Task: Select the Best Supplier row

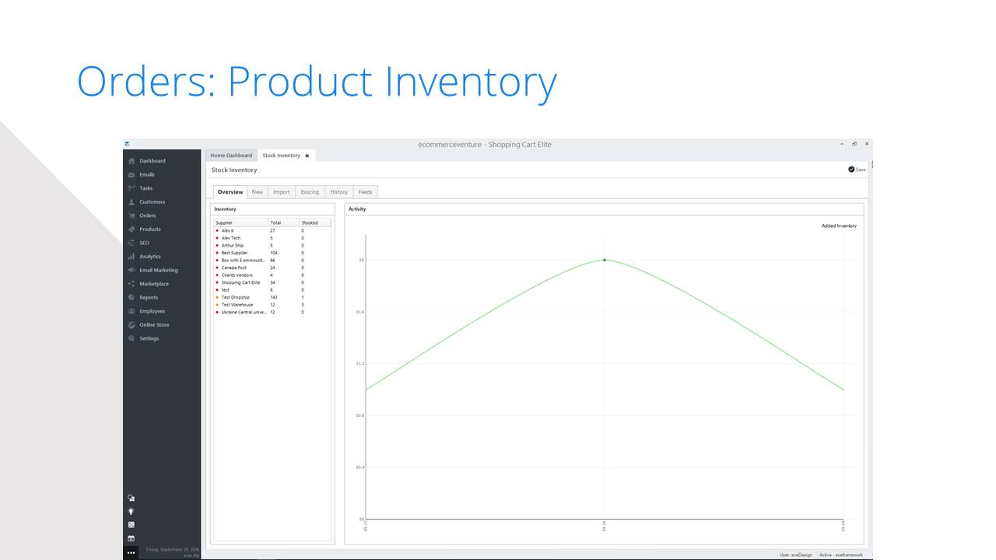Action: pos(272,253)
